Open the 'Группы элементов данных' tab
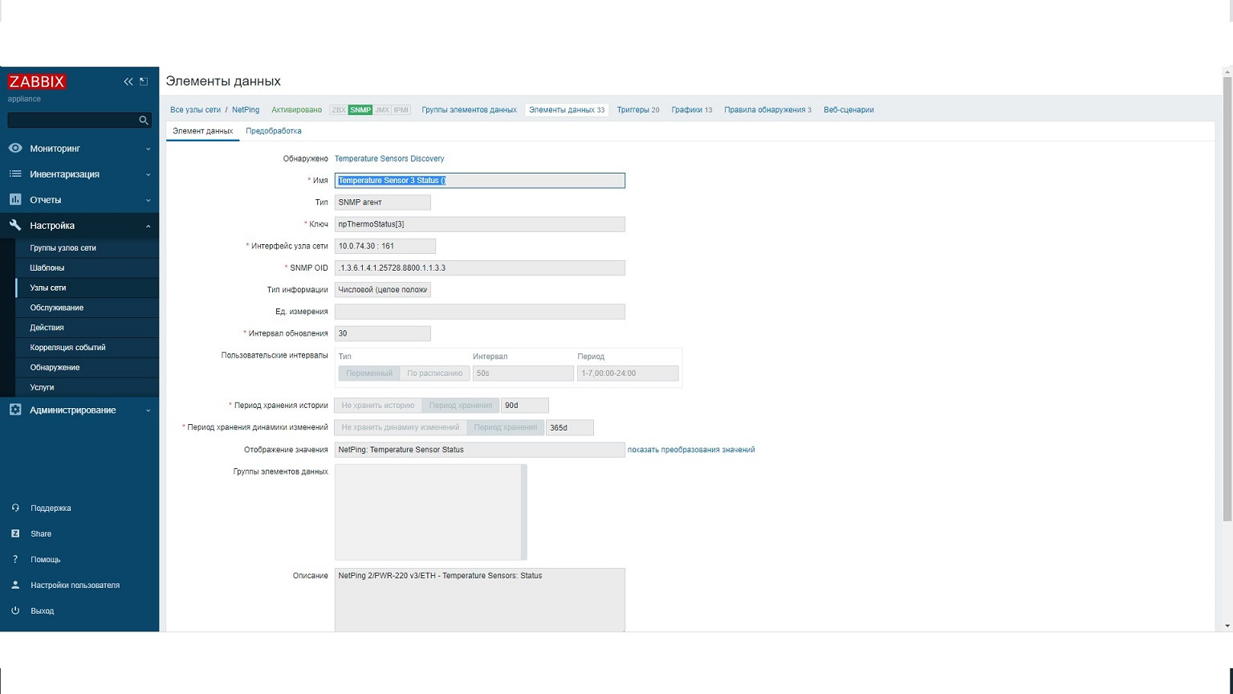 (x=470, y=110)
